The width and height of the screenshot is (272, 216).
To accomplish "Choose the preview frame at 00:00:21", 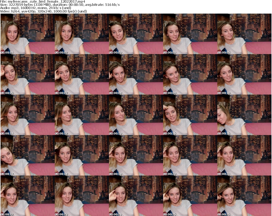I will coord(244,156).
